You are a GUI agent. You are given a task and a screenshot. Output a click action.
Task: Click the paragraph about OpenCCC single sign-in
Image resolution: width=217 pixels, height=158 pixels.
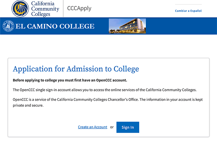[105, 90]
